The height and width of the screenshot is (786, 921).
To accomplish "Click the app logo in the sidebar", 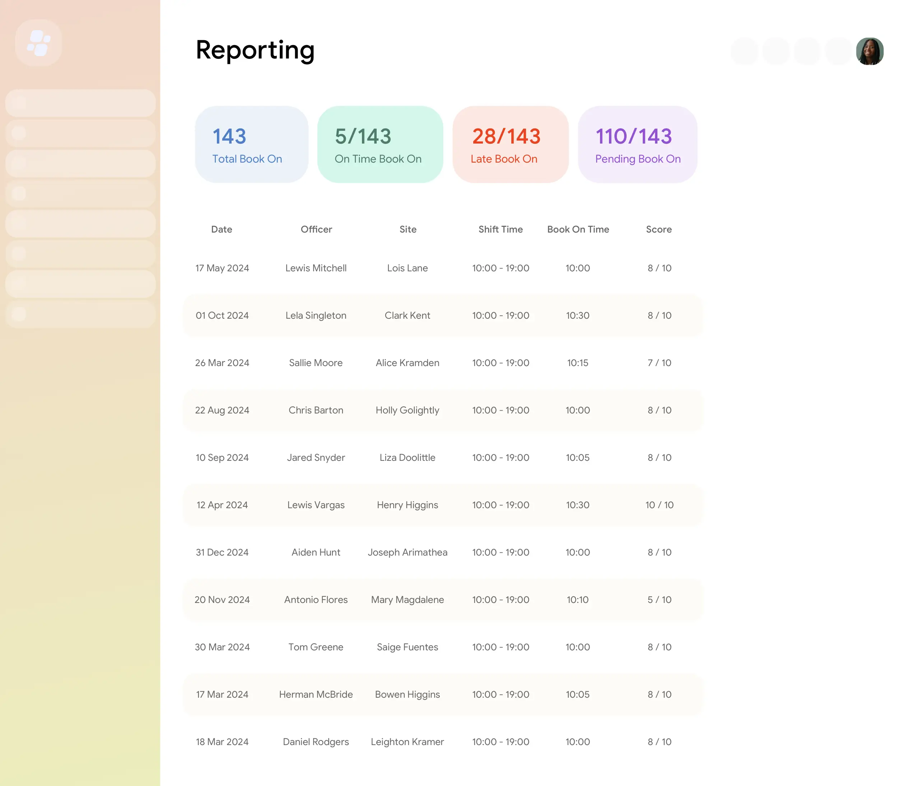I will (39, 42).
